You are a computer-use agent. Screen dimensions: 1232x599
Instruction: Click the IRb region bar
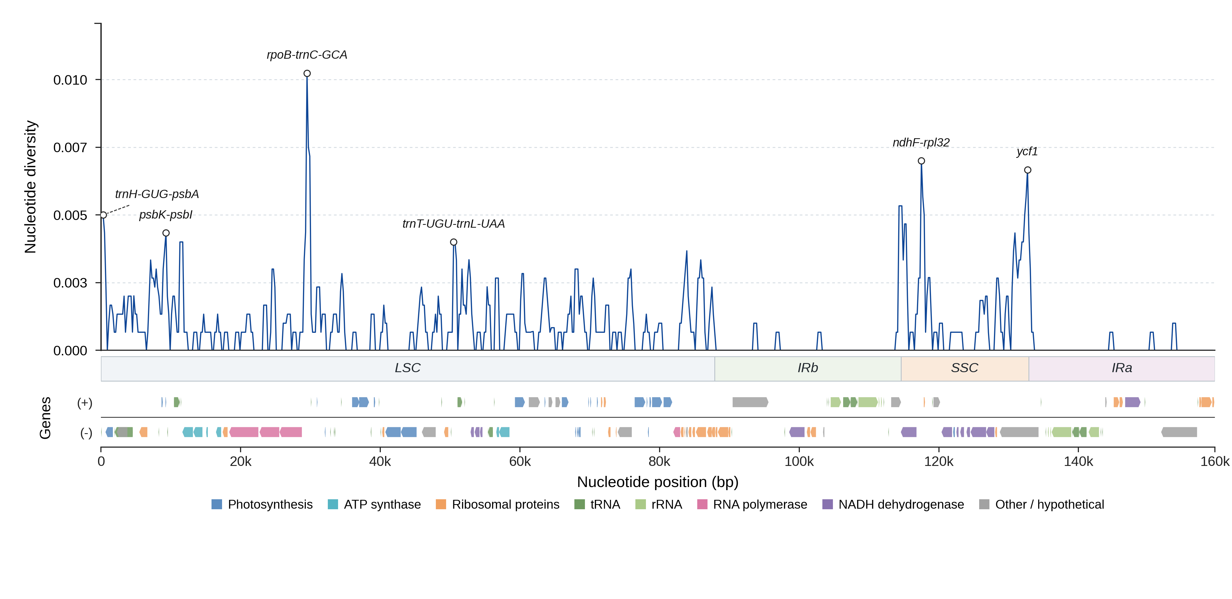point(808,368)
